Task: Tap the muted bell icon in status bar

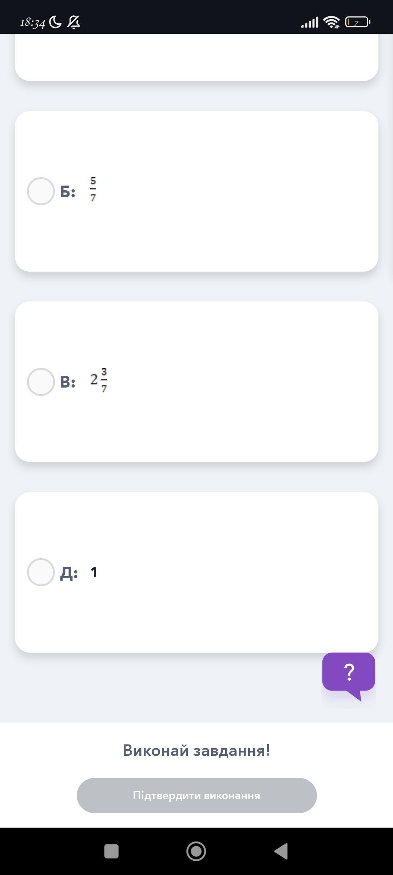Action: click(74, 22)
